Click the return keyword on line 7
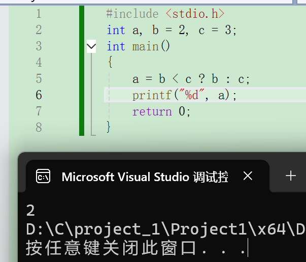 tap(152, 111)
